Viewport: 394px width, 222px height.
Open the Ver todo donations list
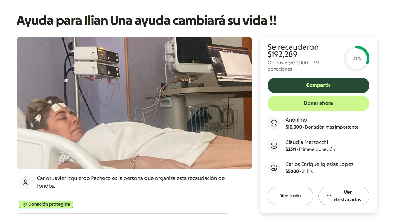click(290, 196)
